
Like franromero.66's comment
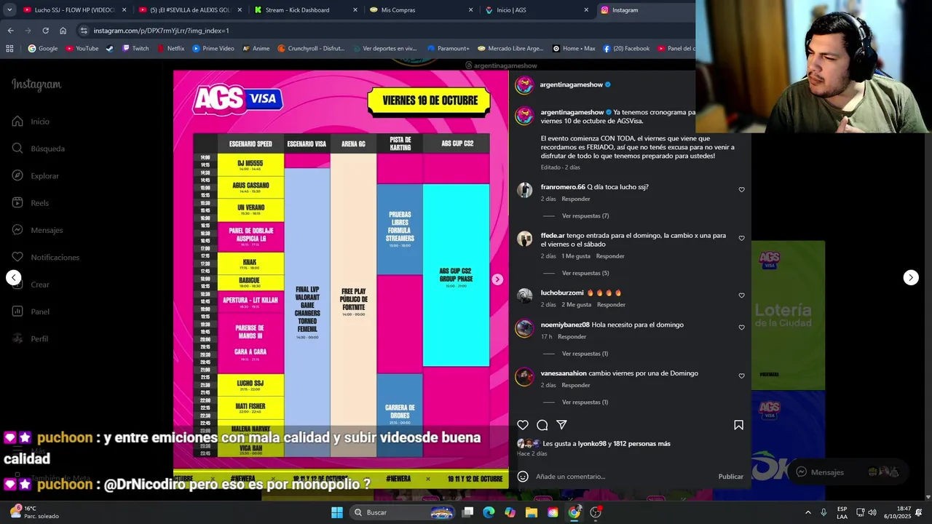click(x=741, y=190)
